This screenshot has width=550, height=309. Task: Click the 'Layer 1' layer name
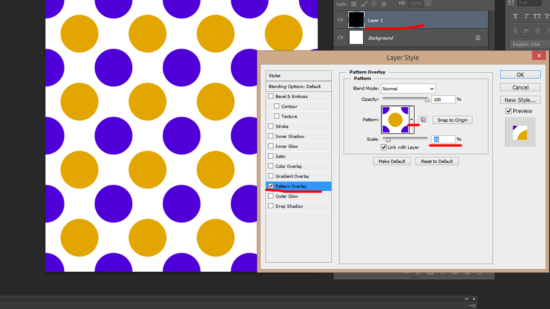pos(375,20)
